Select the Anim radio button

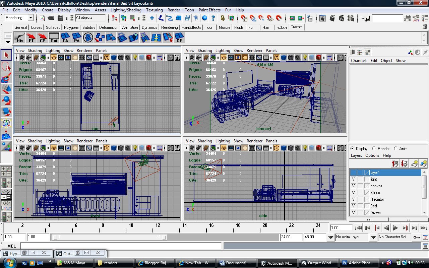pyautogui.click(x=395, y=148)
